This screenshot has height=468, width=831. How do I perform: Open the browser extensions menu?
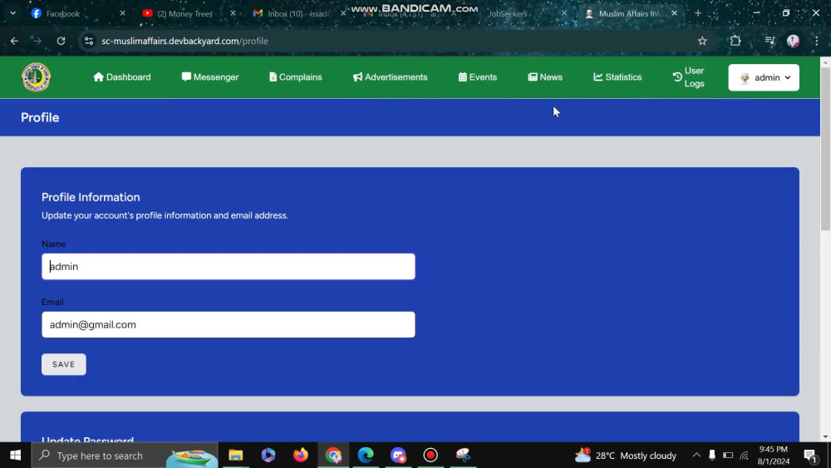point(735,41)
